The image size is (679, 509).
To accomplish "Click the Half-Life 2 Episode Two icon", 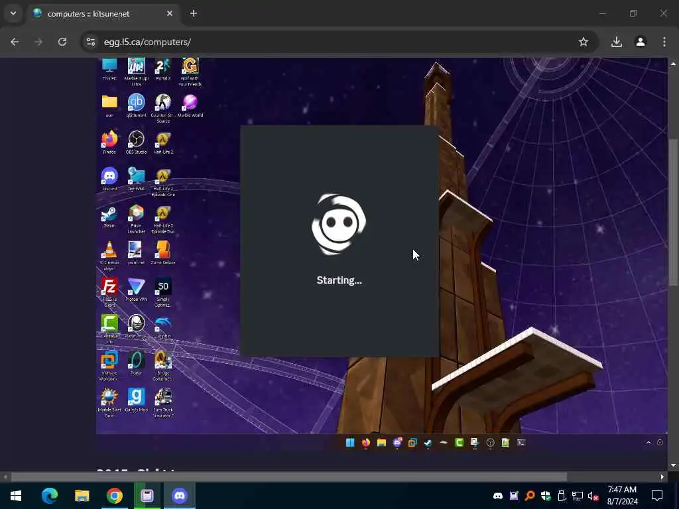I will pos(163,219).
